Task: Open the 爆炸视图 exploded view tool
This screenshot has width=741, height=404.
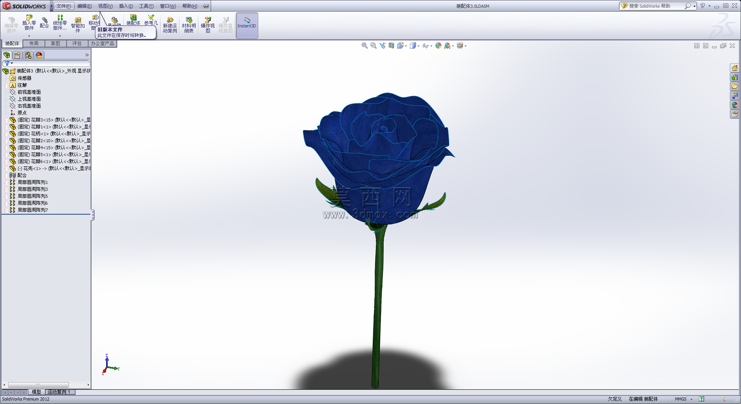Action: pos(208,25)
